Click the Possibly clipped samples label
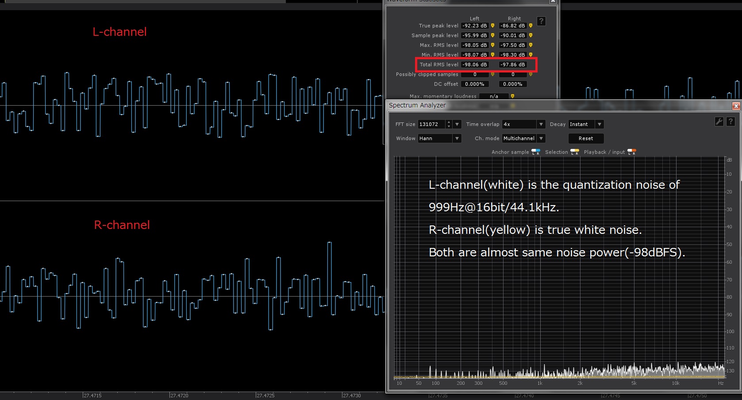Screen dimensions: 742x400 coord(427,74)
